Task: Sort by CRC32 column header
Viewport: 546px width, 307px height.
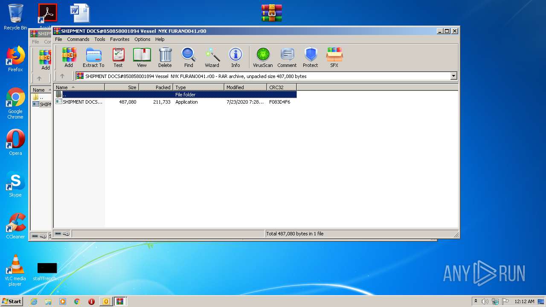Action: pyautogui.click(x=282, y=87)
